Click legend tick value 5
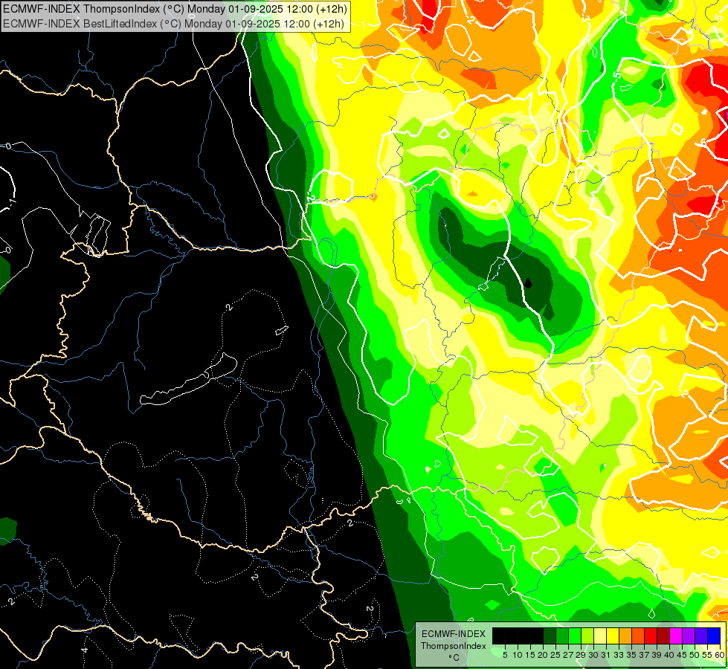 pos(505,655)
